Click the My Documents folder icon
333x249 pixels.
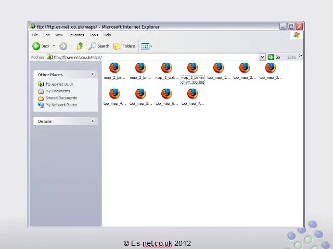tap(41, 91)
